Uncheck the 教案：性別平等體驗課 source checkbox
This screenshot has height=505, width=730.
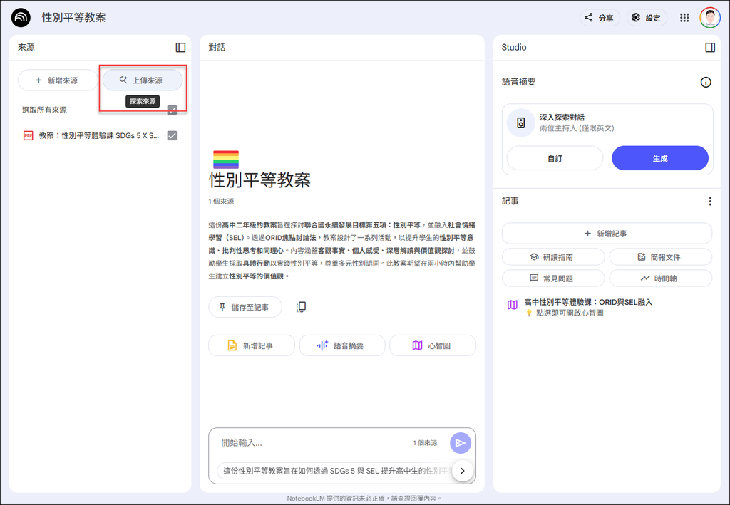click(x=173, y=136)
